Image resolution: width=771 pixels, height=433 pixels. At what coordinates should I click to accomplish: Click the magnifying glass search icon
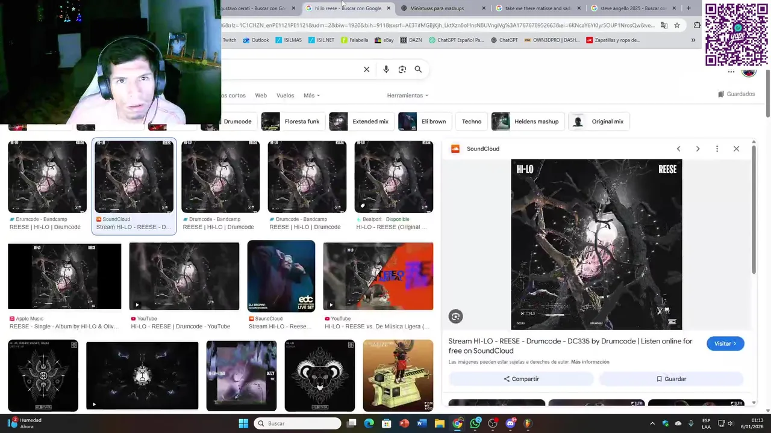(x=418, y=69)
